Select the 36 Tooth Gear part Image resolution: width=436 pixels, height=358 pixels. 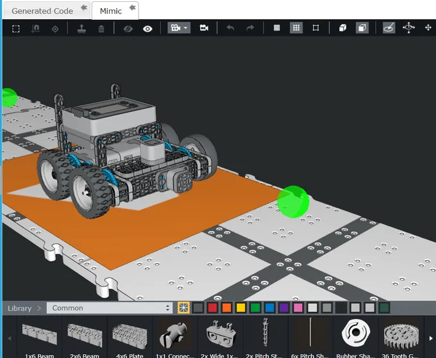[401, 338]
